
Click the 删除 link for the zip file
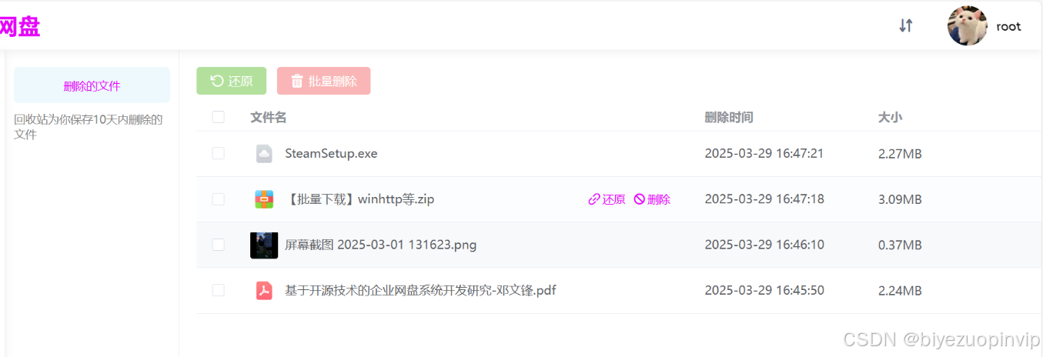(659, 199)
